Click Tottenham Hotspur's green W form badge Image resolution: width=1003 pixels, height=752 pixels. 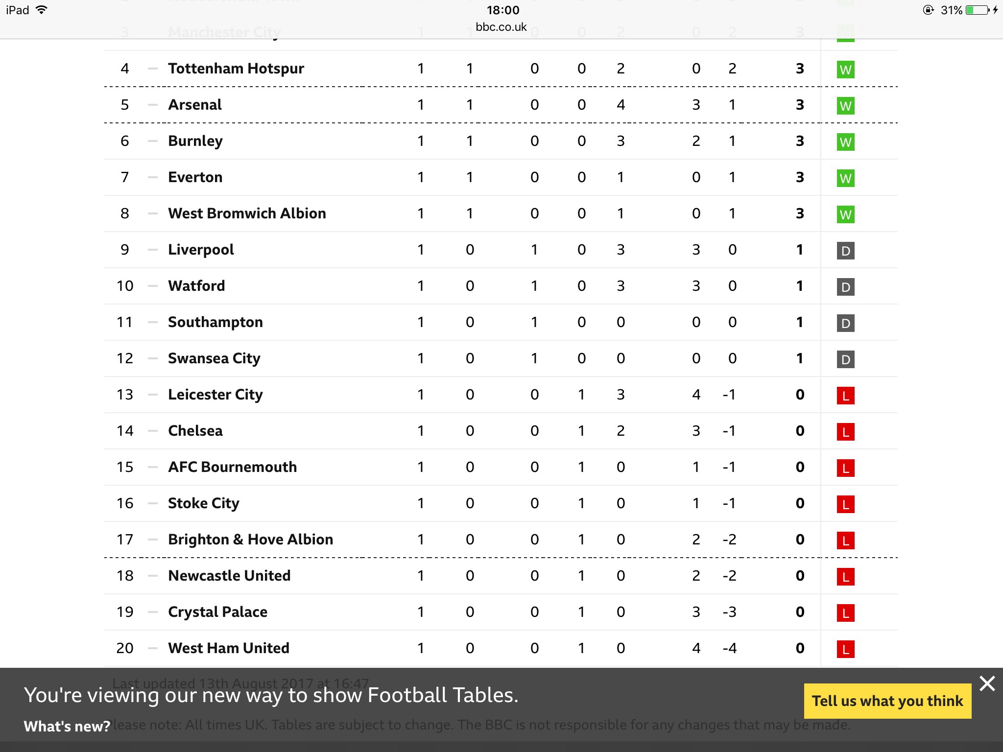(845, 70)
